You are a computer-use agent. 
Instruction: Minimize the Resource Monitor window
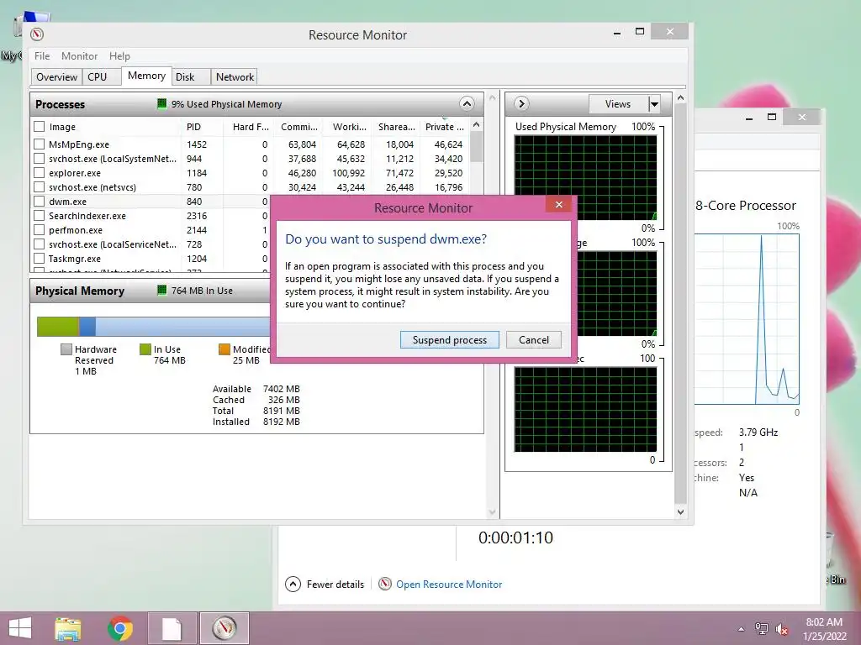[x=617, y=33]
